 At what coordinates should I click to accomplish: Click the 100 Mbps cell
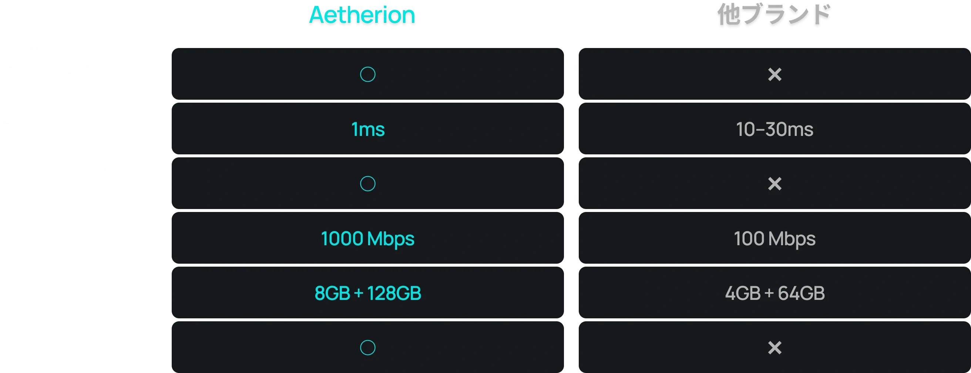[x=775, y=238]
